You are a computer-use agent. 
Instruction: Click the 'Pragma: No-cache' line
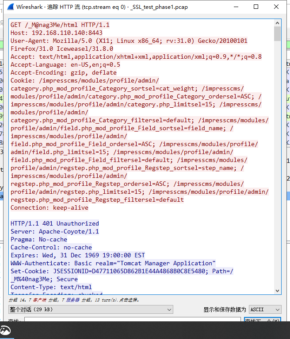39,240
